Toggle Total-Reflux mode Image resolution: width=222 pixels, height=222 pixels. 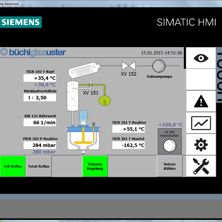click(39, 166)
